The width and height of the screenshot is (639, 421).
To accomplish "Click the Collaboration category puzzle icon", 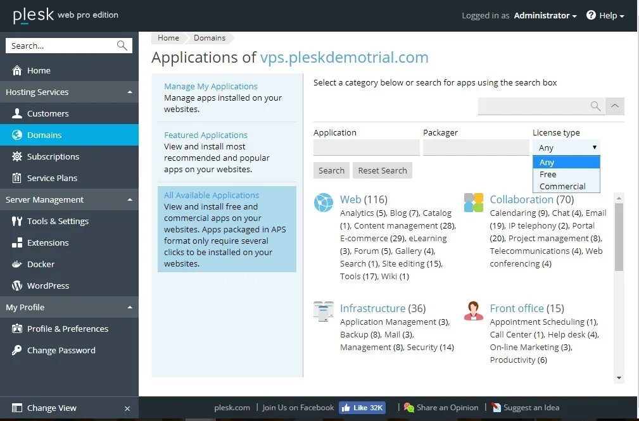I will tap(474, 203).
